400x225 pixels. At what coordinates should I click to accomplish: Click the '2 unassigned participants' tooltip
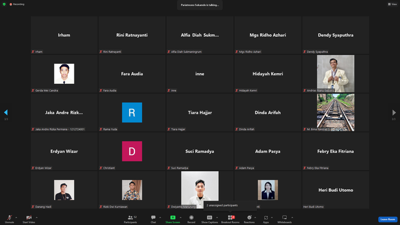[x=230, y=206]
